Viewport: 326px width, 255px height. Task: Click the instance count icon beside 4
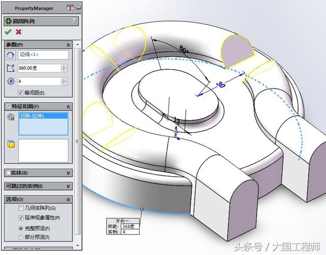click(x=11, y=81)
